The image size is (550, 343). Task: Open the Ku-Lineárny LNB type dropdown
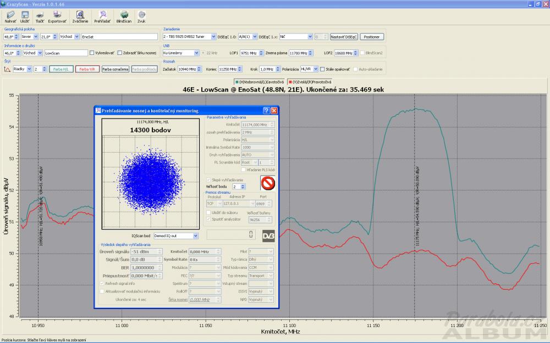tap(196, 53)
